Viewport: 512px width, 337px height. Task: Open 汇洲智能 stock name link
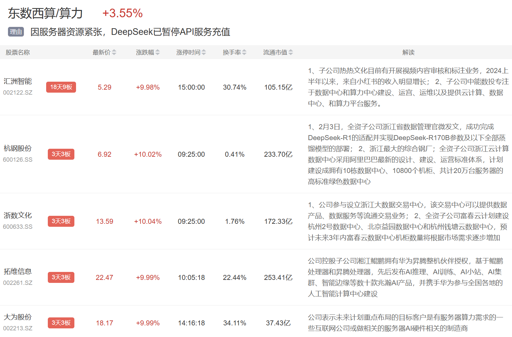tap(18, 81)
